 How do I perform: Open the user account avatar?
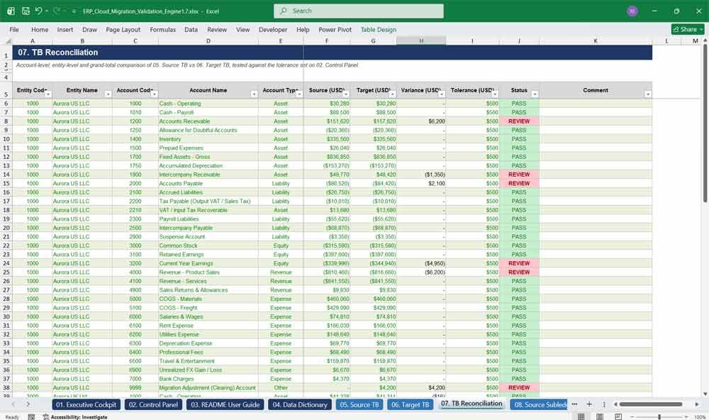click(632, 11)
